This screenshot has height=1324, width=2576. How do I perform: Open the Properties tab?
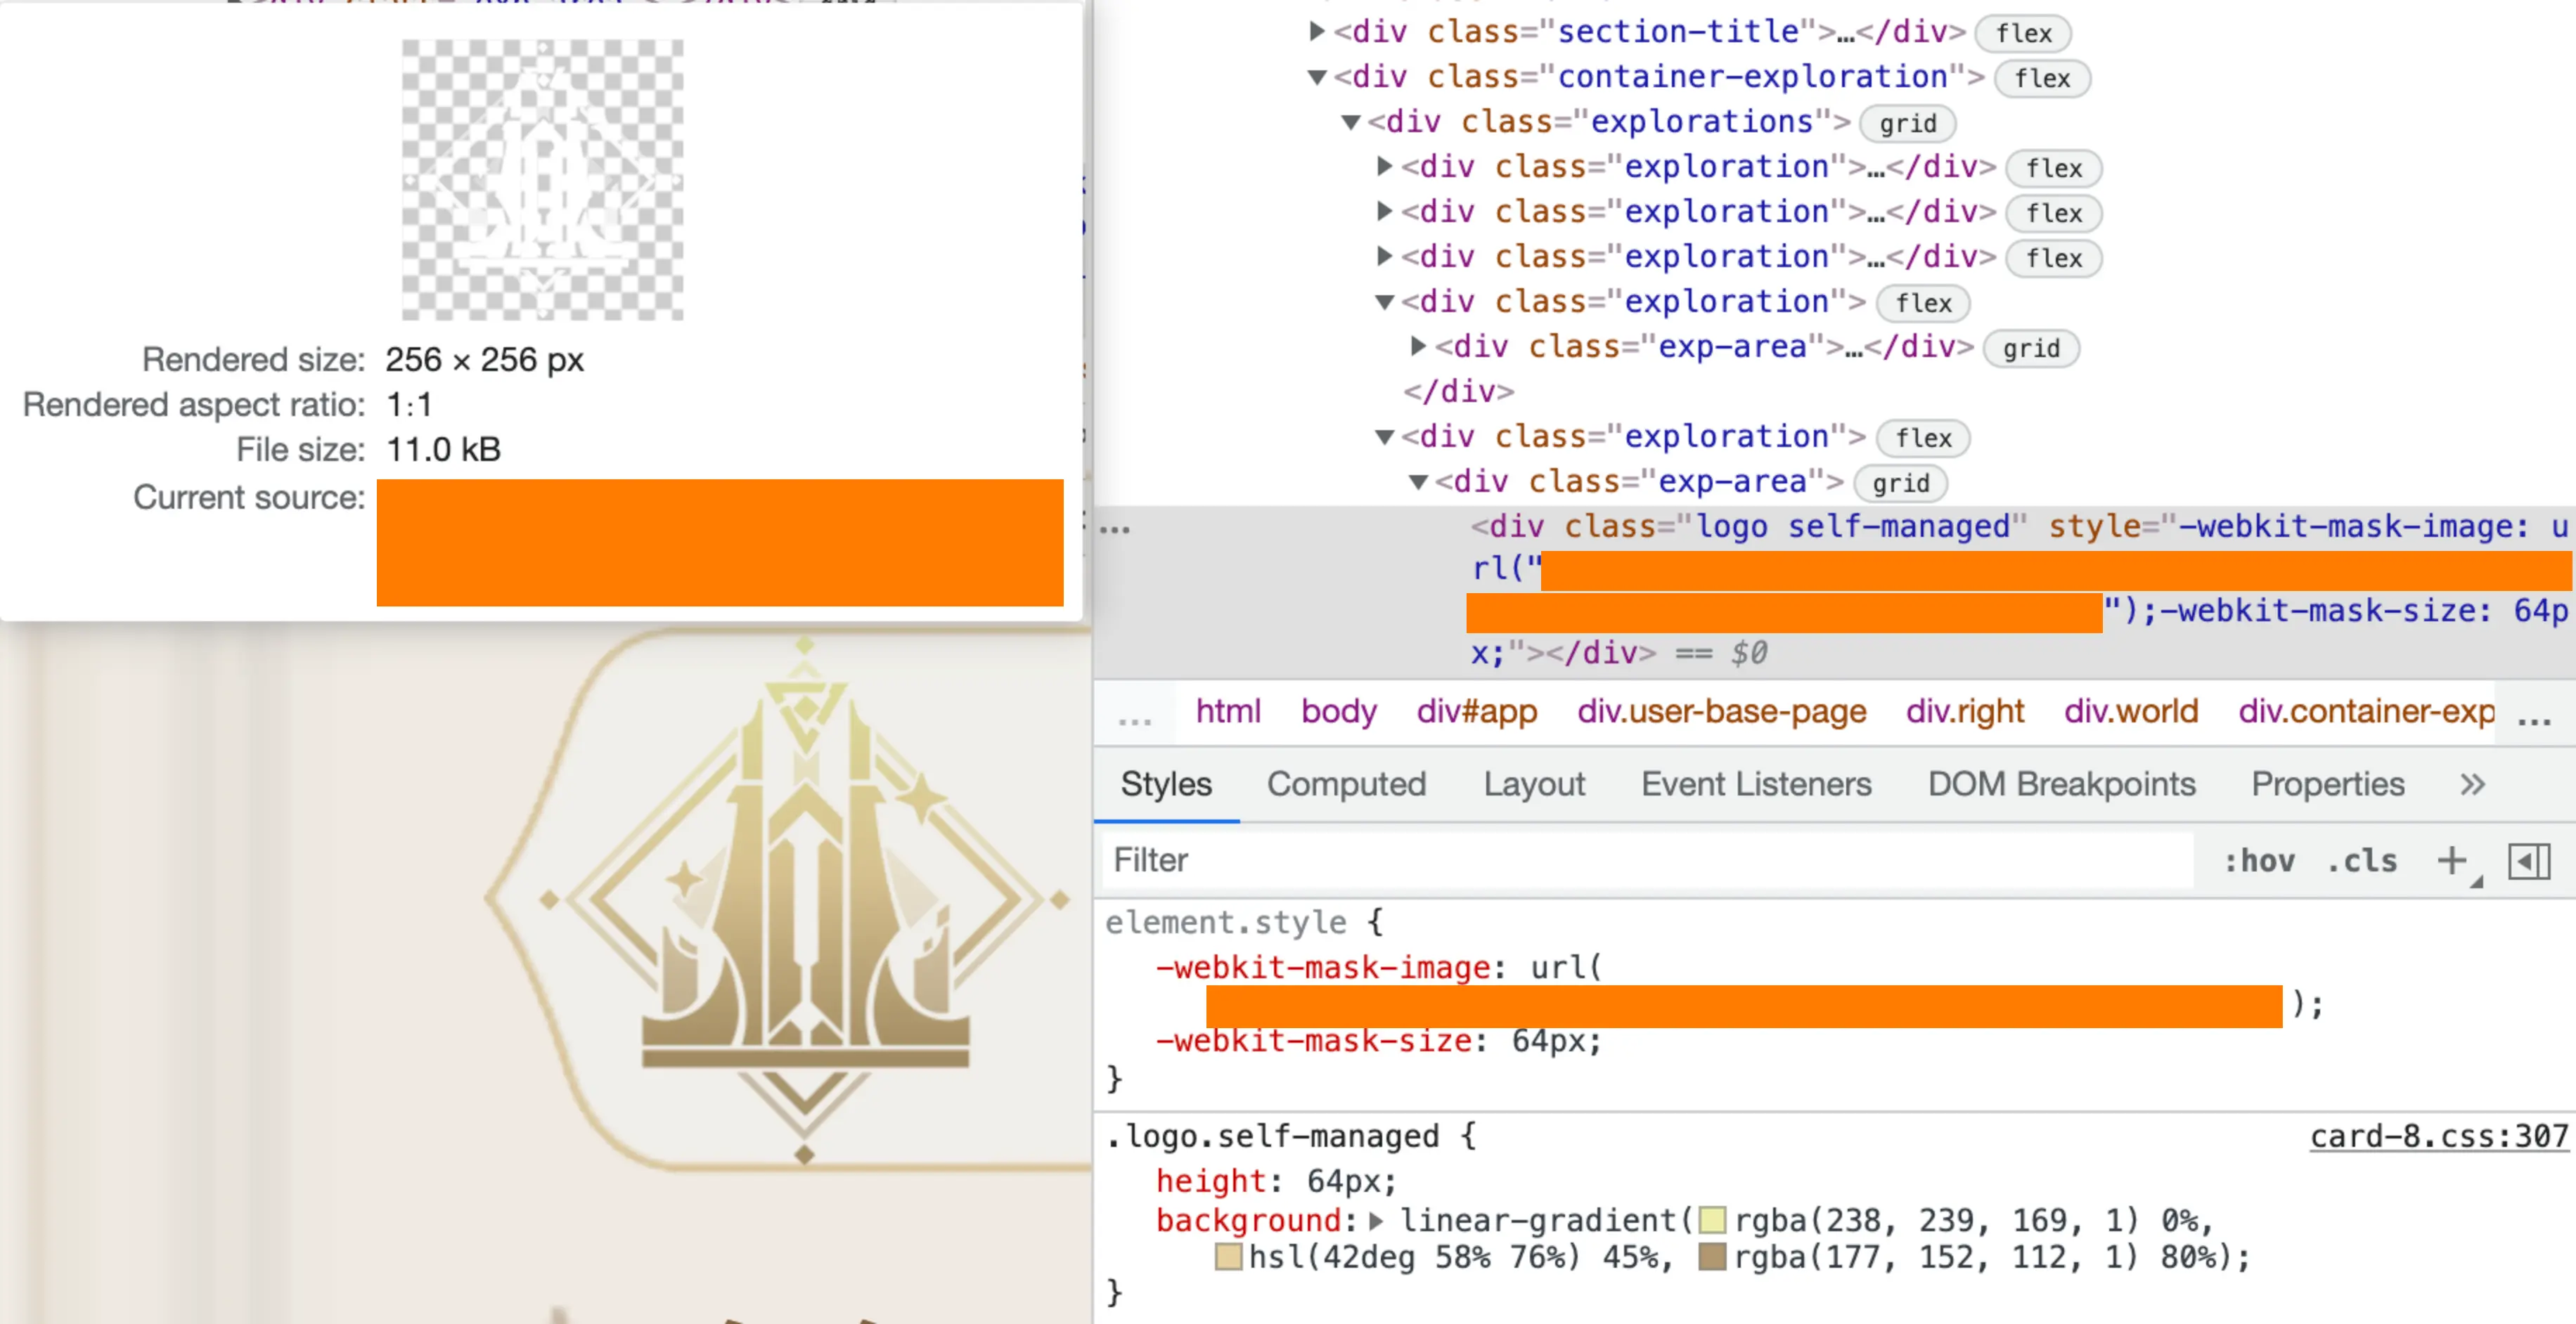2327,784
